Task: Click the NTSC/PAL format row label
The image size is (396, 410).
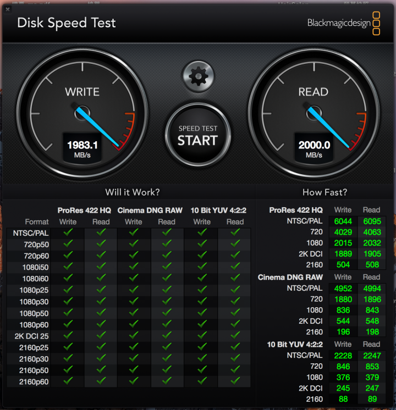Action: (x=31, y=233)
